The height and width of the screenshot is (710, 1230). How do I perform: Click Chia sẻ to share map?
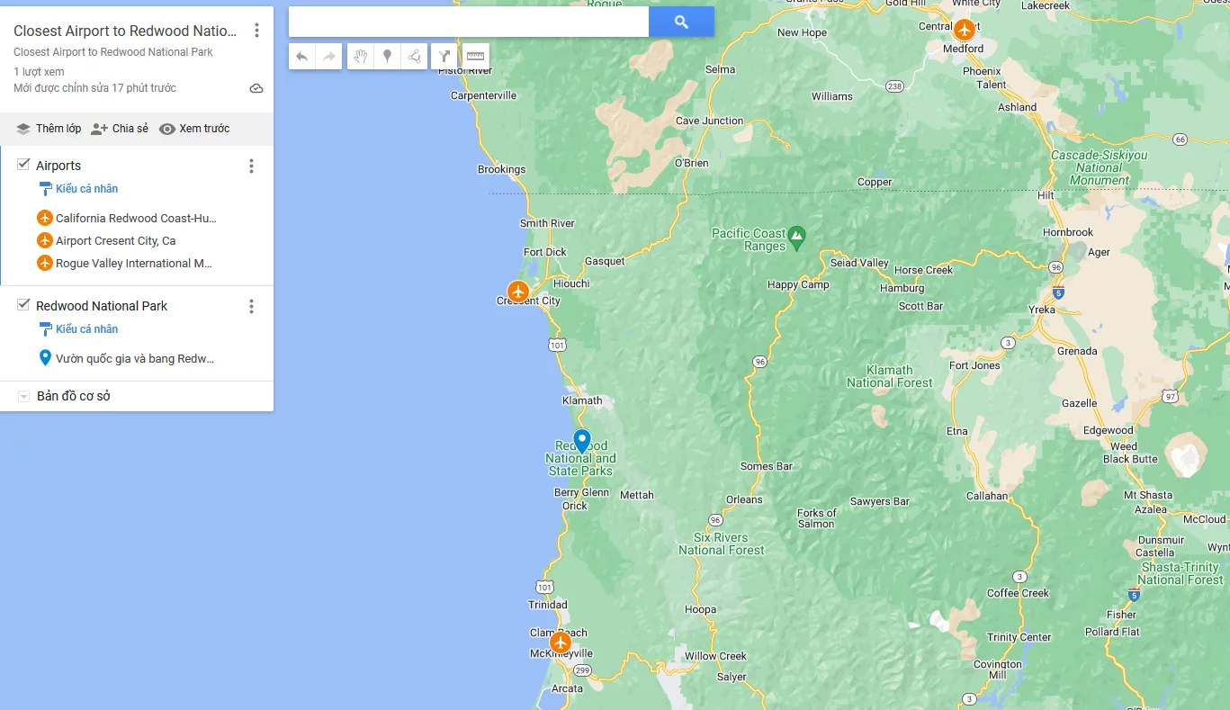[x=130, y=129]
